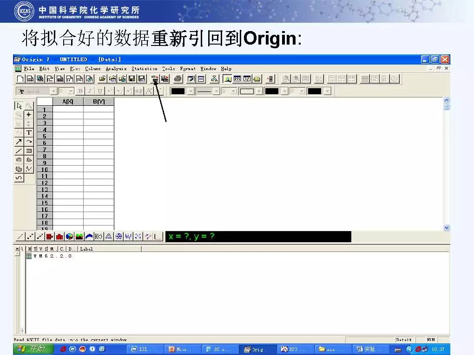Click the Windows Start button
474x355 pixels.
point(34,349)
